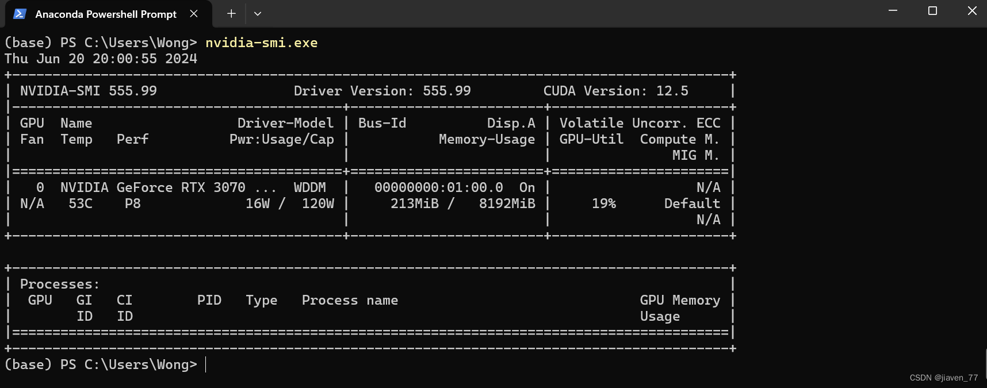
Task: Click the Pwr:Usage/Cap column header
Action: pos(282,139)
